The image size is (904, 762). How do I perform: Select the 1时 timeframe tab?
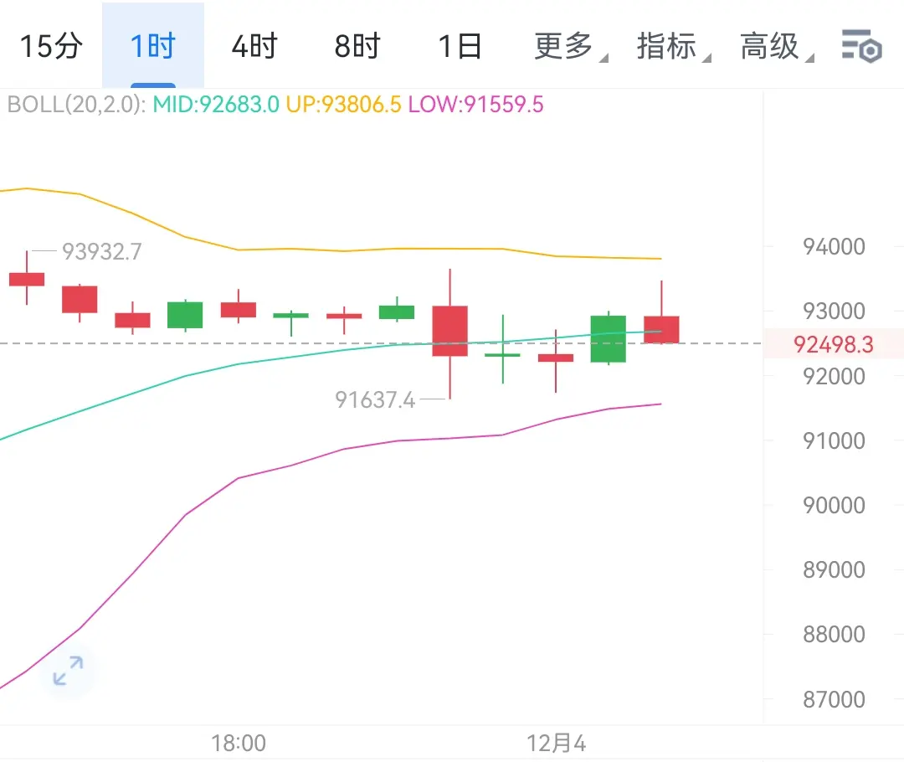click(x=153, y=45)
